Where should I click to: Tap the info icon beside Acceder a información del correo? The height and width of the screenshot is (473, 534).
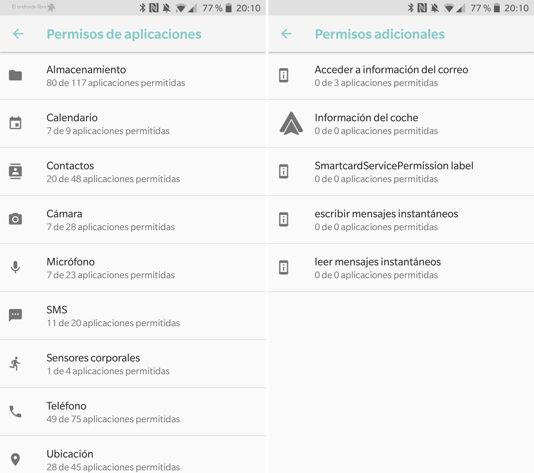point(283,75)
